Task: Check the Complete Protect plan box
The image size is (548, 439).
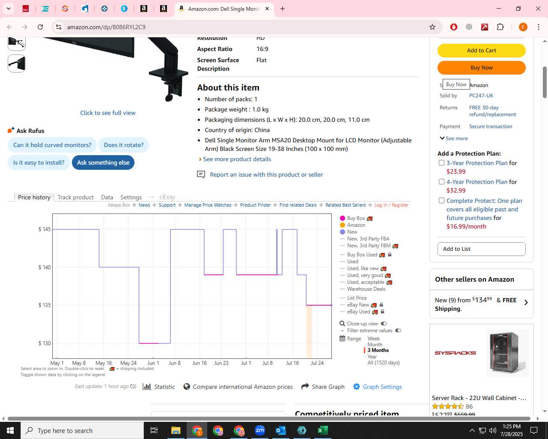Action: [x=441, y=201]
